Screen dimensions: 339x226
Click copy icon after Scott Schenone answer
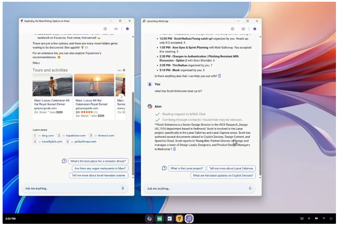pos(174,149)
